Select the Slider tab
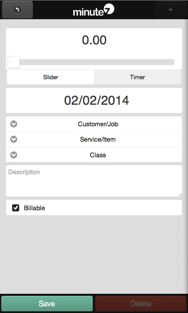The width and height of the screenshot is (188, 313). [51, 77]
